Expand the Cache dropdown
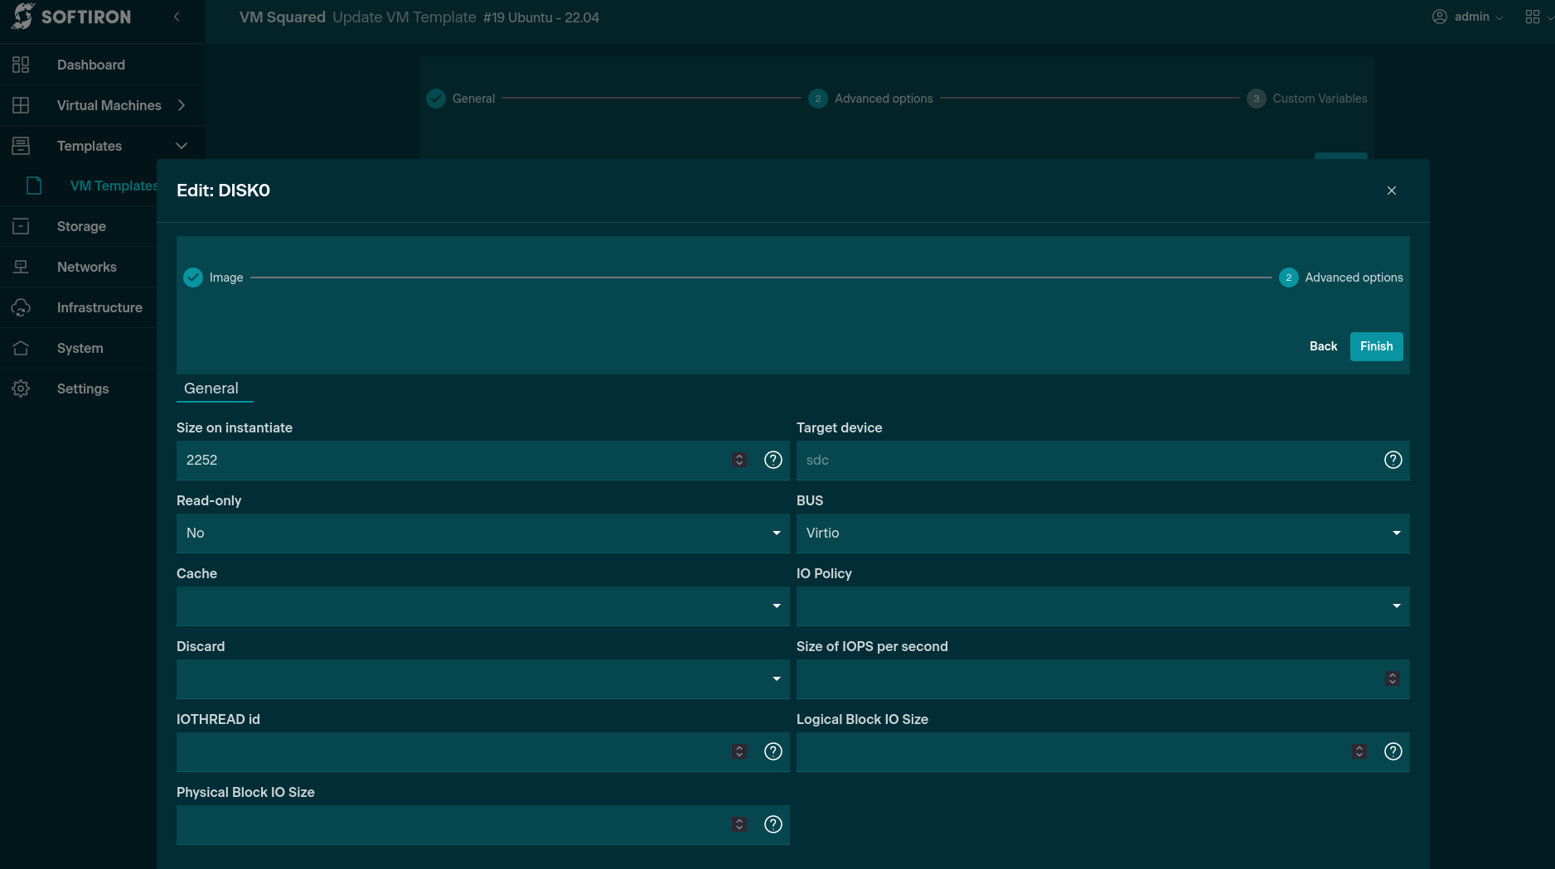1555x869 pixels. point(482,606)
